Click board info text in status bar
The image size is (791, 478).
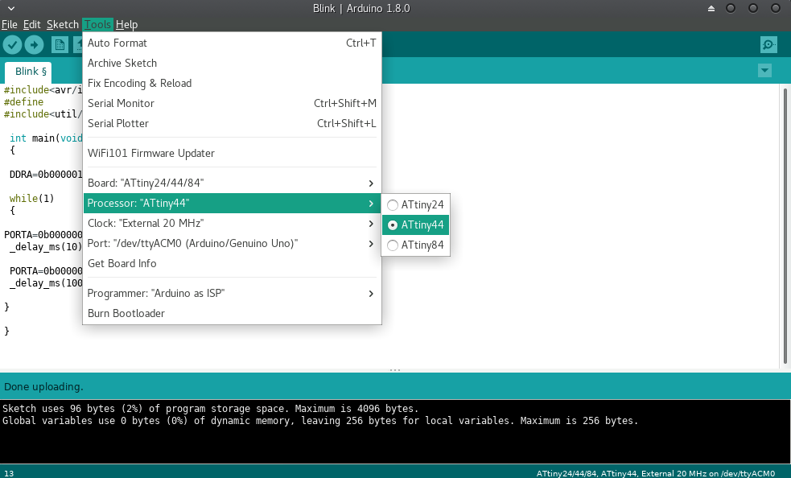click(655, 473)
